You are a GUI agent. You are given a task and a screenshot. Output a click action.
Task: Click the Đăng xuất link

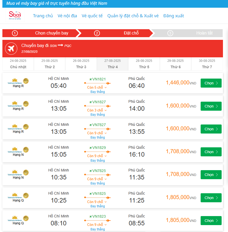(174, 16)
